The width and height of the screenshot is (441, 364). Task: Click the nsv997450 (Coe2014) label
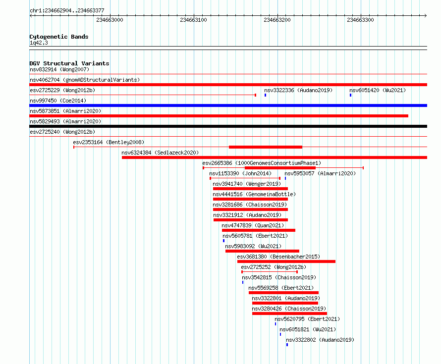coord(58,101)
